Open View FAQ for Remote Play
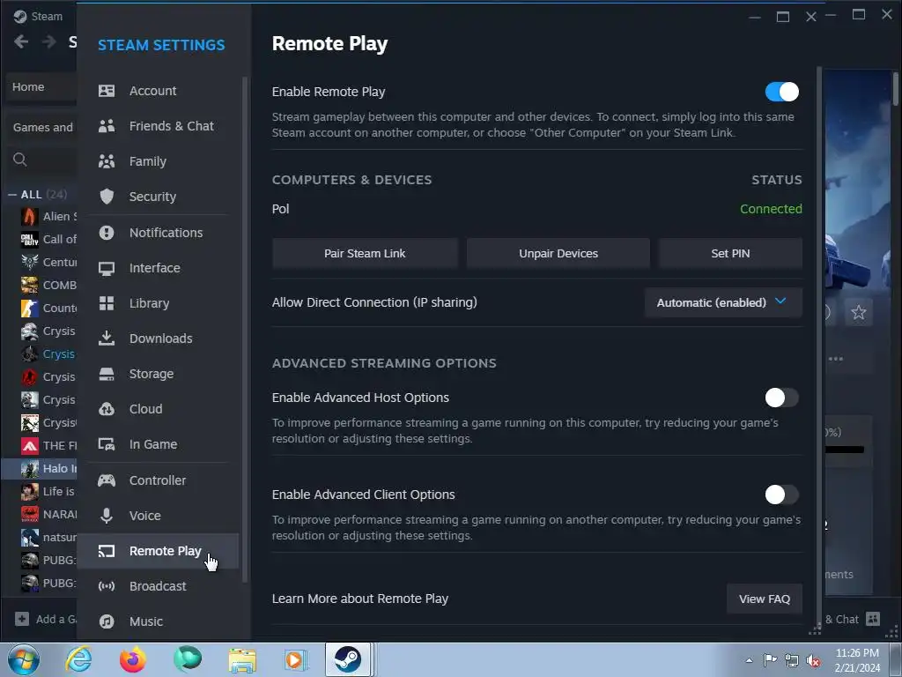Image resolution: width=902 pixels, height=677 pixels. click(x=765, y=599)
